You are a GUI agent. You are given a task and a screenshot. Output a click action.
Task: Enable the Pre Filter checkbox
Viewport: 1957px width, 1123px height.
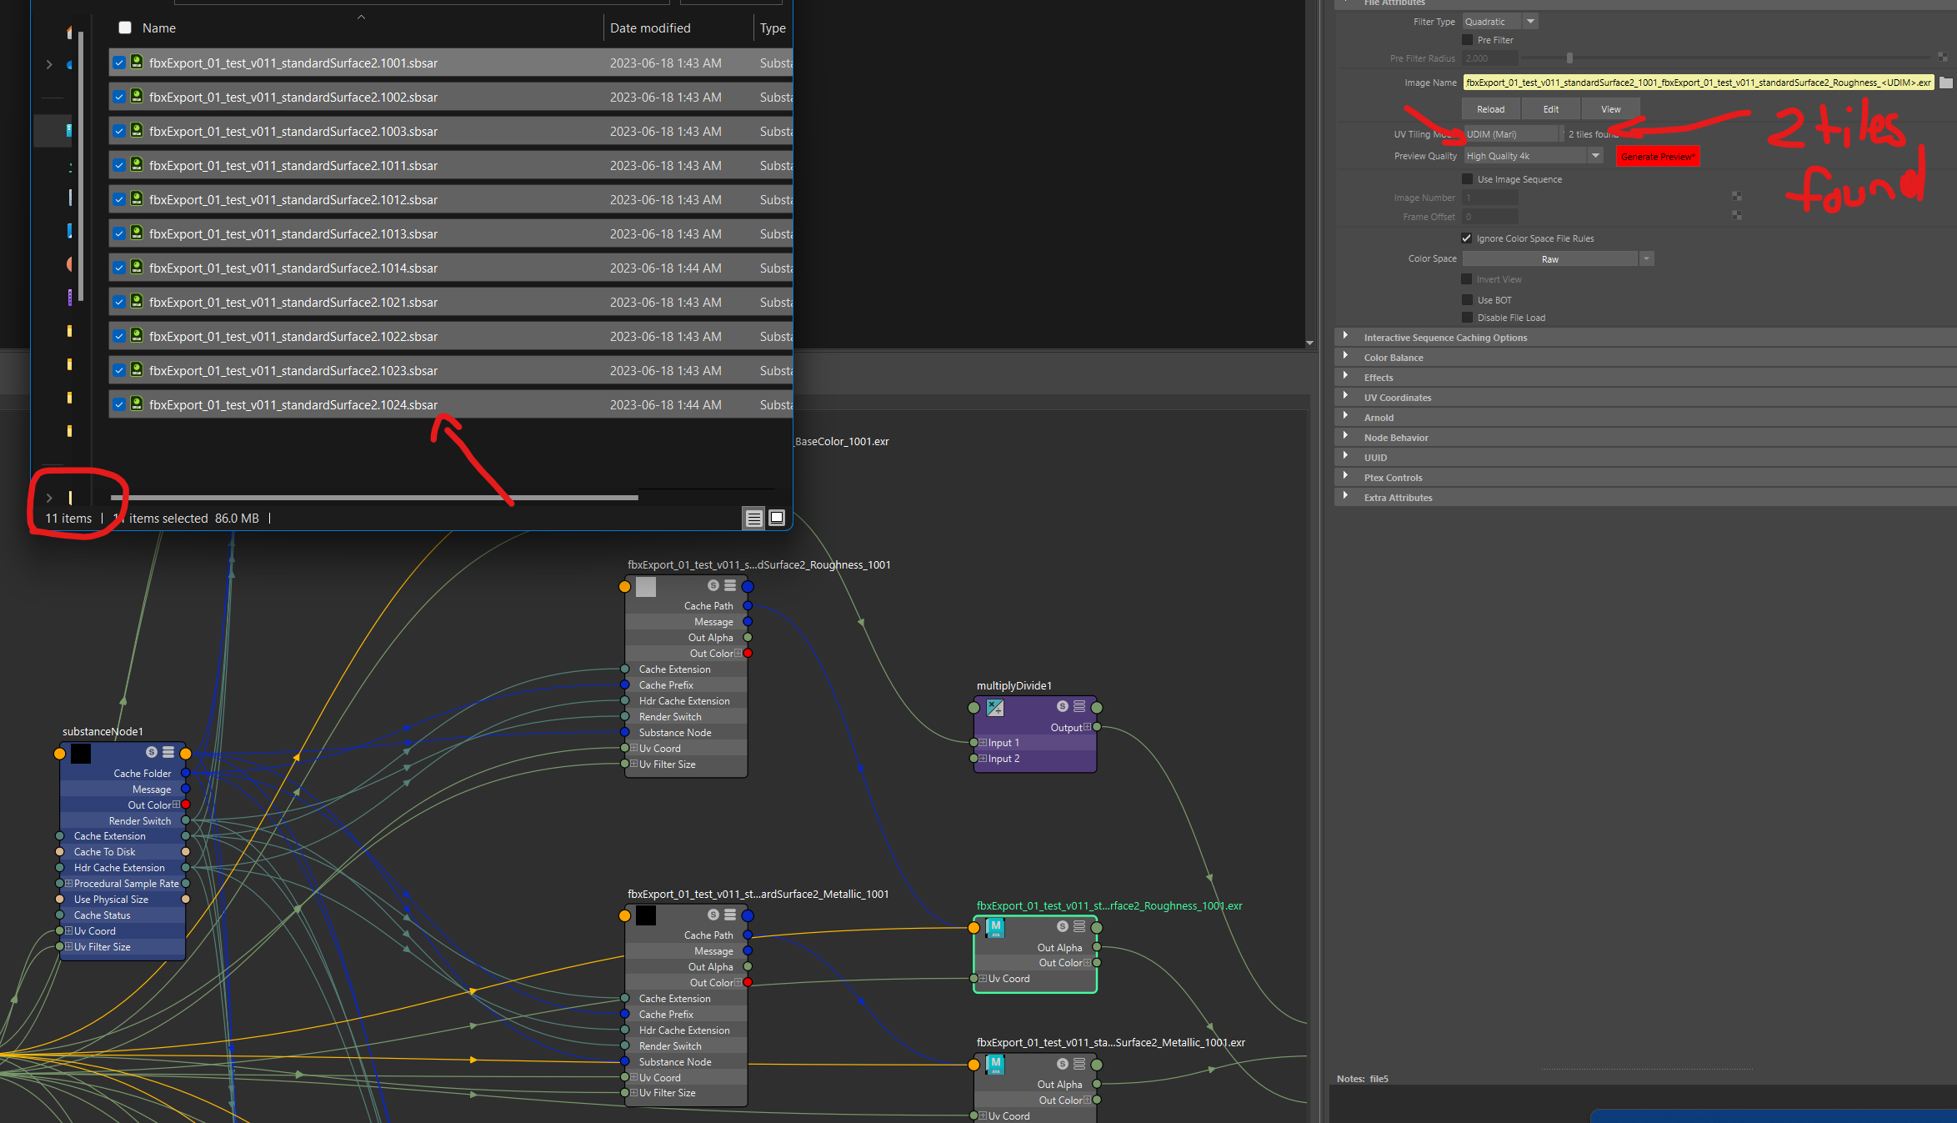coord(1468,39)
